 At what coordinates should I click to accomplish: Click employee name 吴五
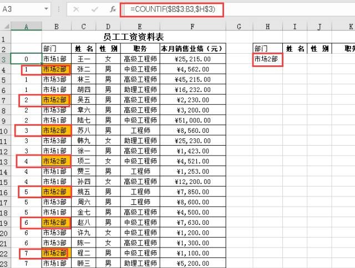click(84, 100)
